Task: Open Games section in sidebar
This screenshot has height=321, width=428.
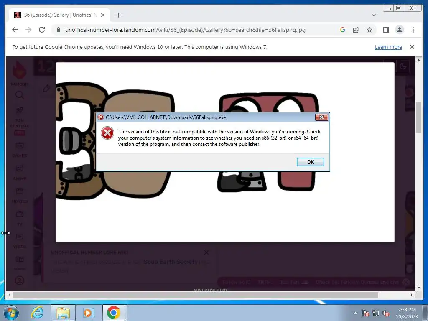Action: 19,150
